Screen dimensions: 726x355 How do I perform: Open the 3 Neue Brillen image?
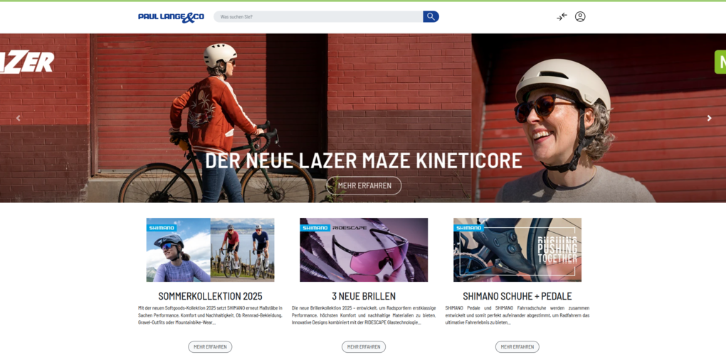364,250
